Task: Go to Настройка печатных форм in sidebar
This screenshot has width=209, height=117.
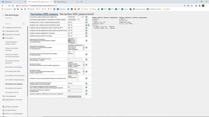Action: 15,75
